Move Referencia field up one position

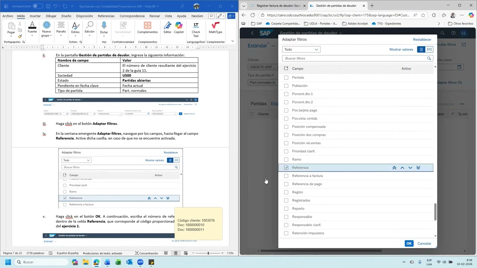(402, 168)
